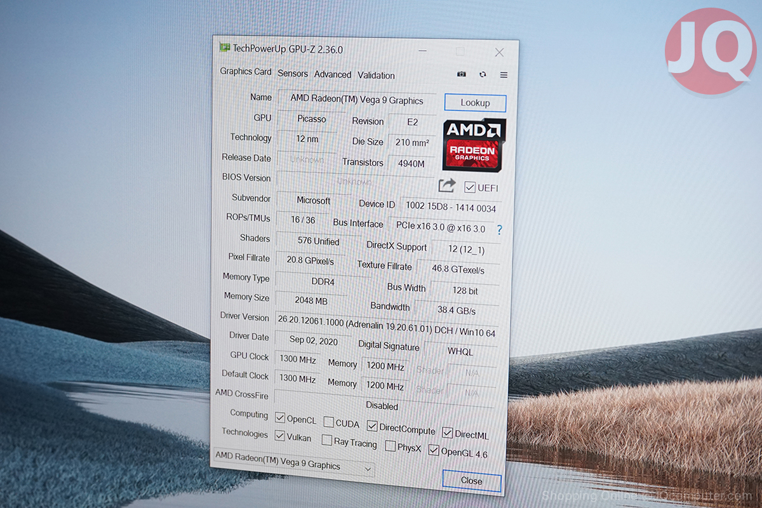Click the GPU field showing Picasso
This screenshot has width=762, height=508.
(x=311, y=119)
